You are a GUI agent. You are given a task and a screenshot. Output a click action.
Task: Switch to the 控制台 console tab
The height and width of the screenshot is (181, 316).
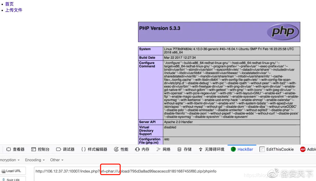40,149
